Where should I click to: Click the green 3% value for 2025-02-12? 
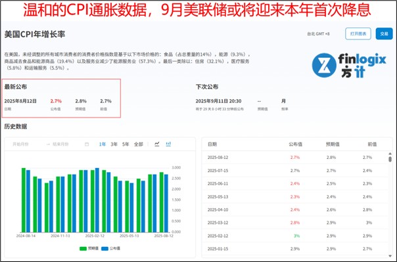(296, 236)
